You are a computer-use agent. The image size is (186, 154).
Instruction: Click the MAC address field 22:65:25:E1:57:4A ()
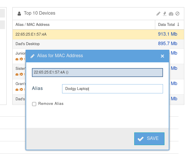(97, 72)
